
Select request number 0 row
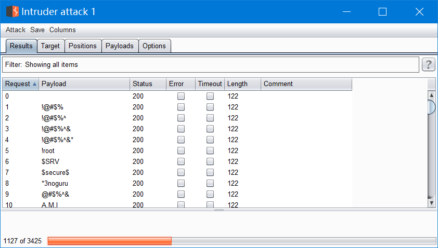tap(177, 96)
